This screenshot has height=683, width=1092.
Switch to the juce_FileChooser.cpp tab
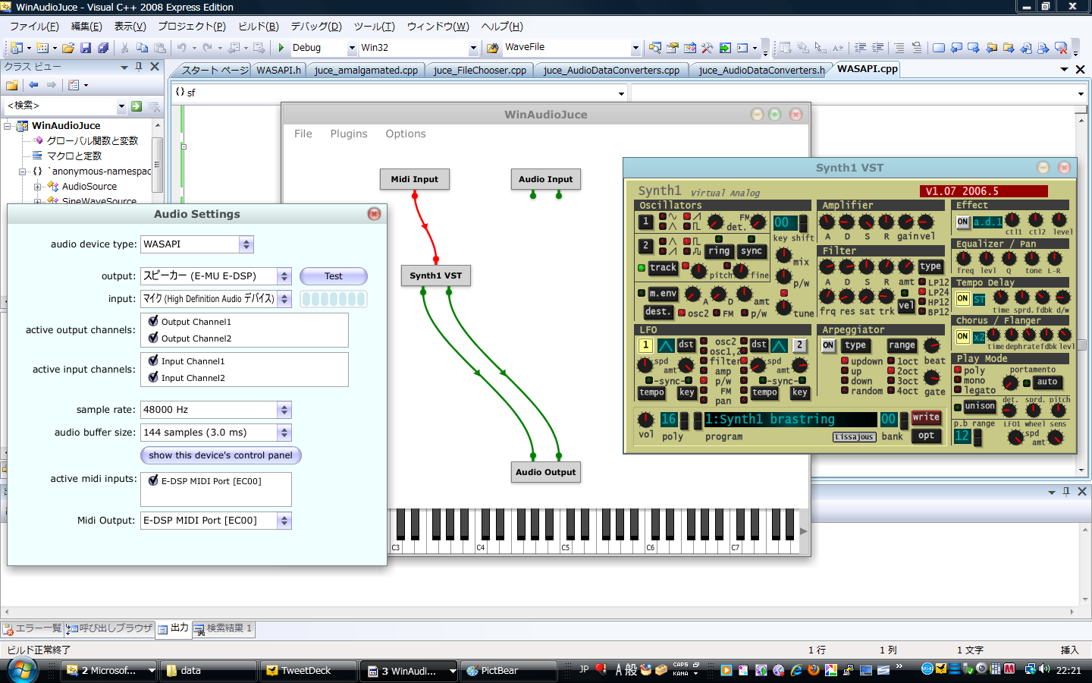click(479, 70)
